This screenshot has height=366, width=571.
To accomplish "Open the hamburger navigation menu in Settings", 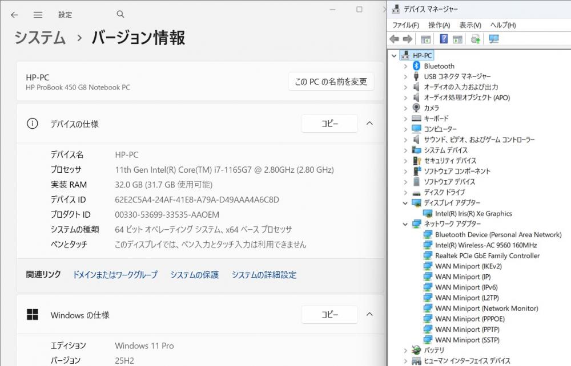I will tap(38, 15).
